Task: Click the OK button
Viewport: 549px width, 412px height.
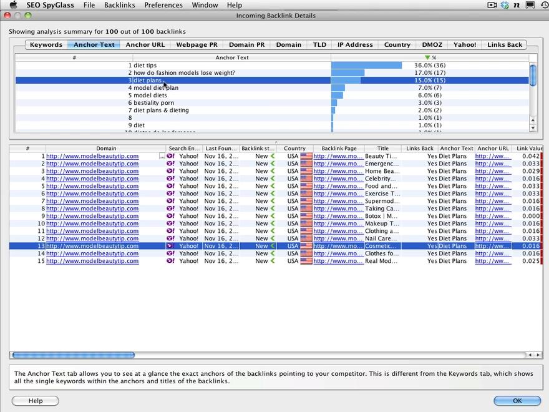Action: tap(517, 400)
